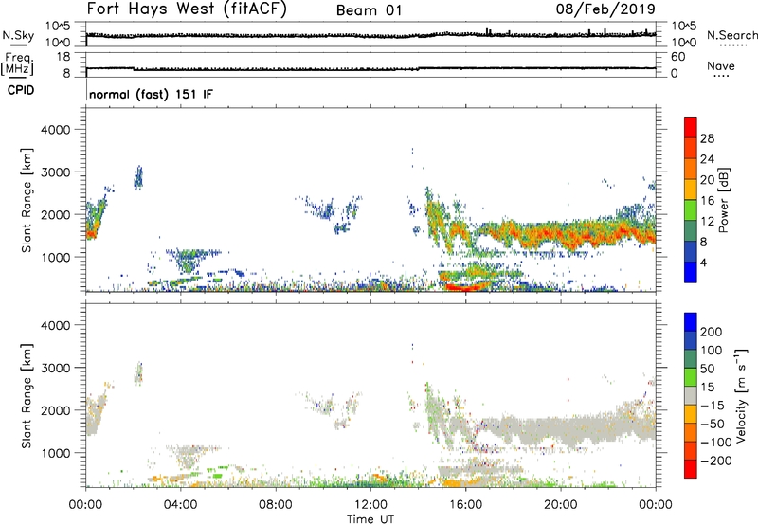Select the Power colorbar segment between 24 and 28
Viewport: 758px width, 525px height.
691,148
